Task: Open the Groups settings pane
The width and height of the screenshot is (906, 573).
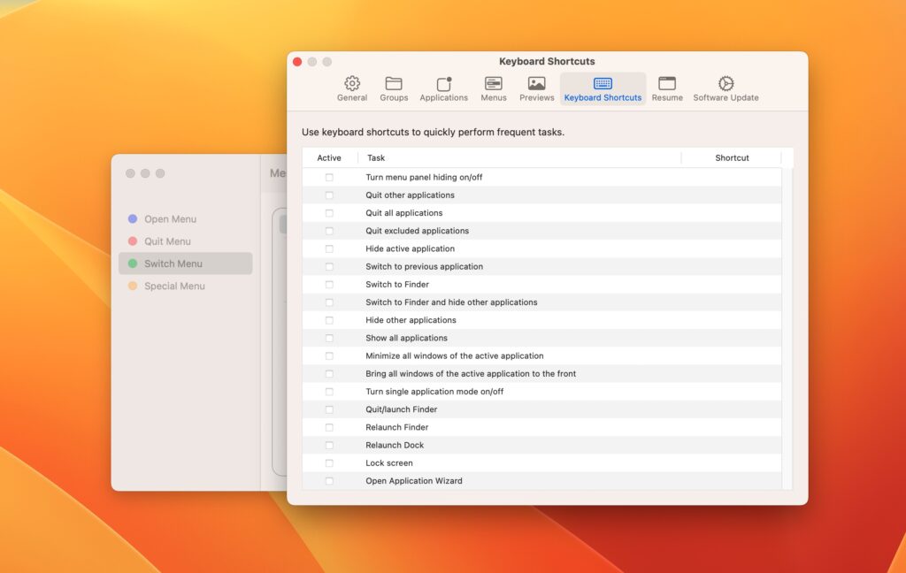Action: (394, 87)
